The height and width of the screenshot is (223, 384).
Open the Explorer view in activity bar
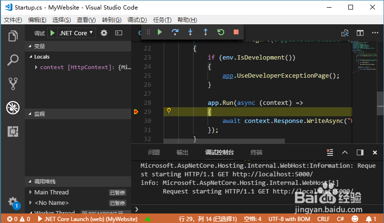click(x=13, y=36)
